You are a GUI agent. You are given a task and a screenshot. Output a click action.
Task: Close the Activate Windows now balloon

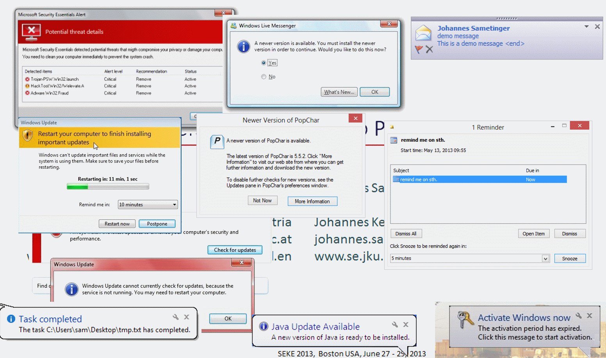click(590, 315)
